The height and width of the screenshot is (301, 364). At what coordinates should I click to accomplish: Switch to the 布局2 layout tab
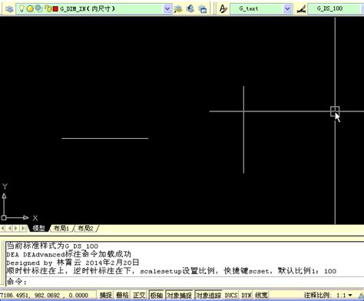(85, 228)
